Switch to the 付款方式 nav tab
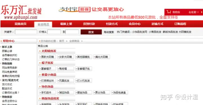Image resolution: width=203 pixels, height=105 pixels. click(x=112, y=24)
